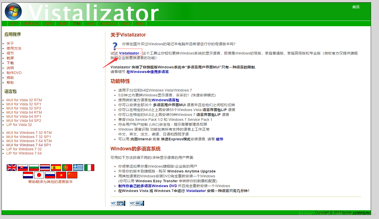Open MUI for Vista 32 SP2 link
The image size is (379, 219).
point(24,108)
